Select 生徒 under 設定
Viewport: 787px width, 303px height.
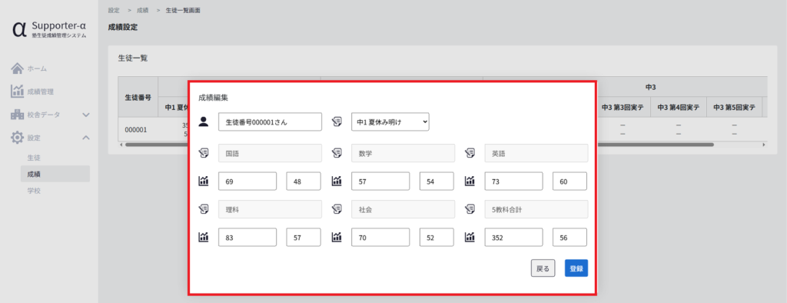[34, 158]
